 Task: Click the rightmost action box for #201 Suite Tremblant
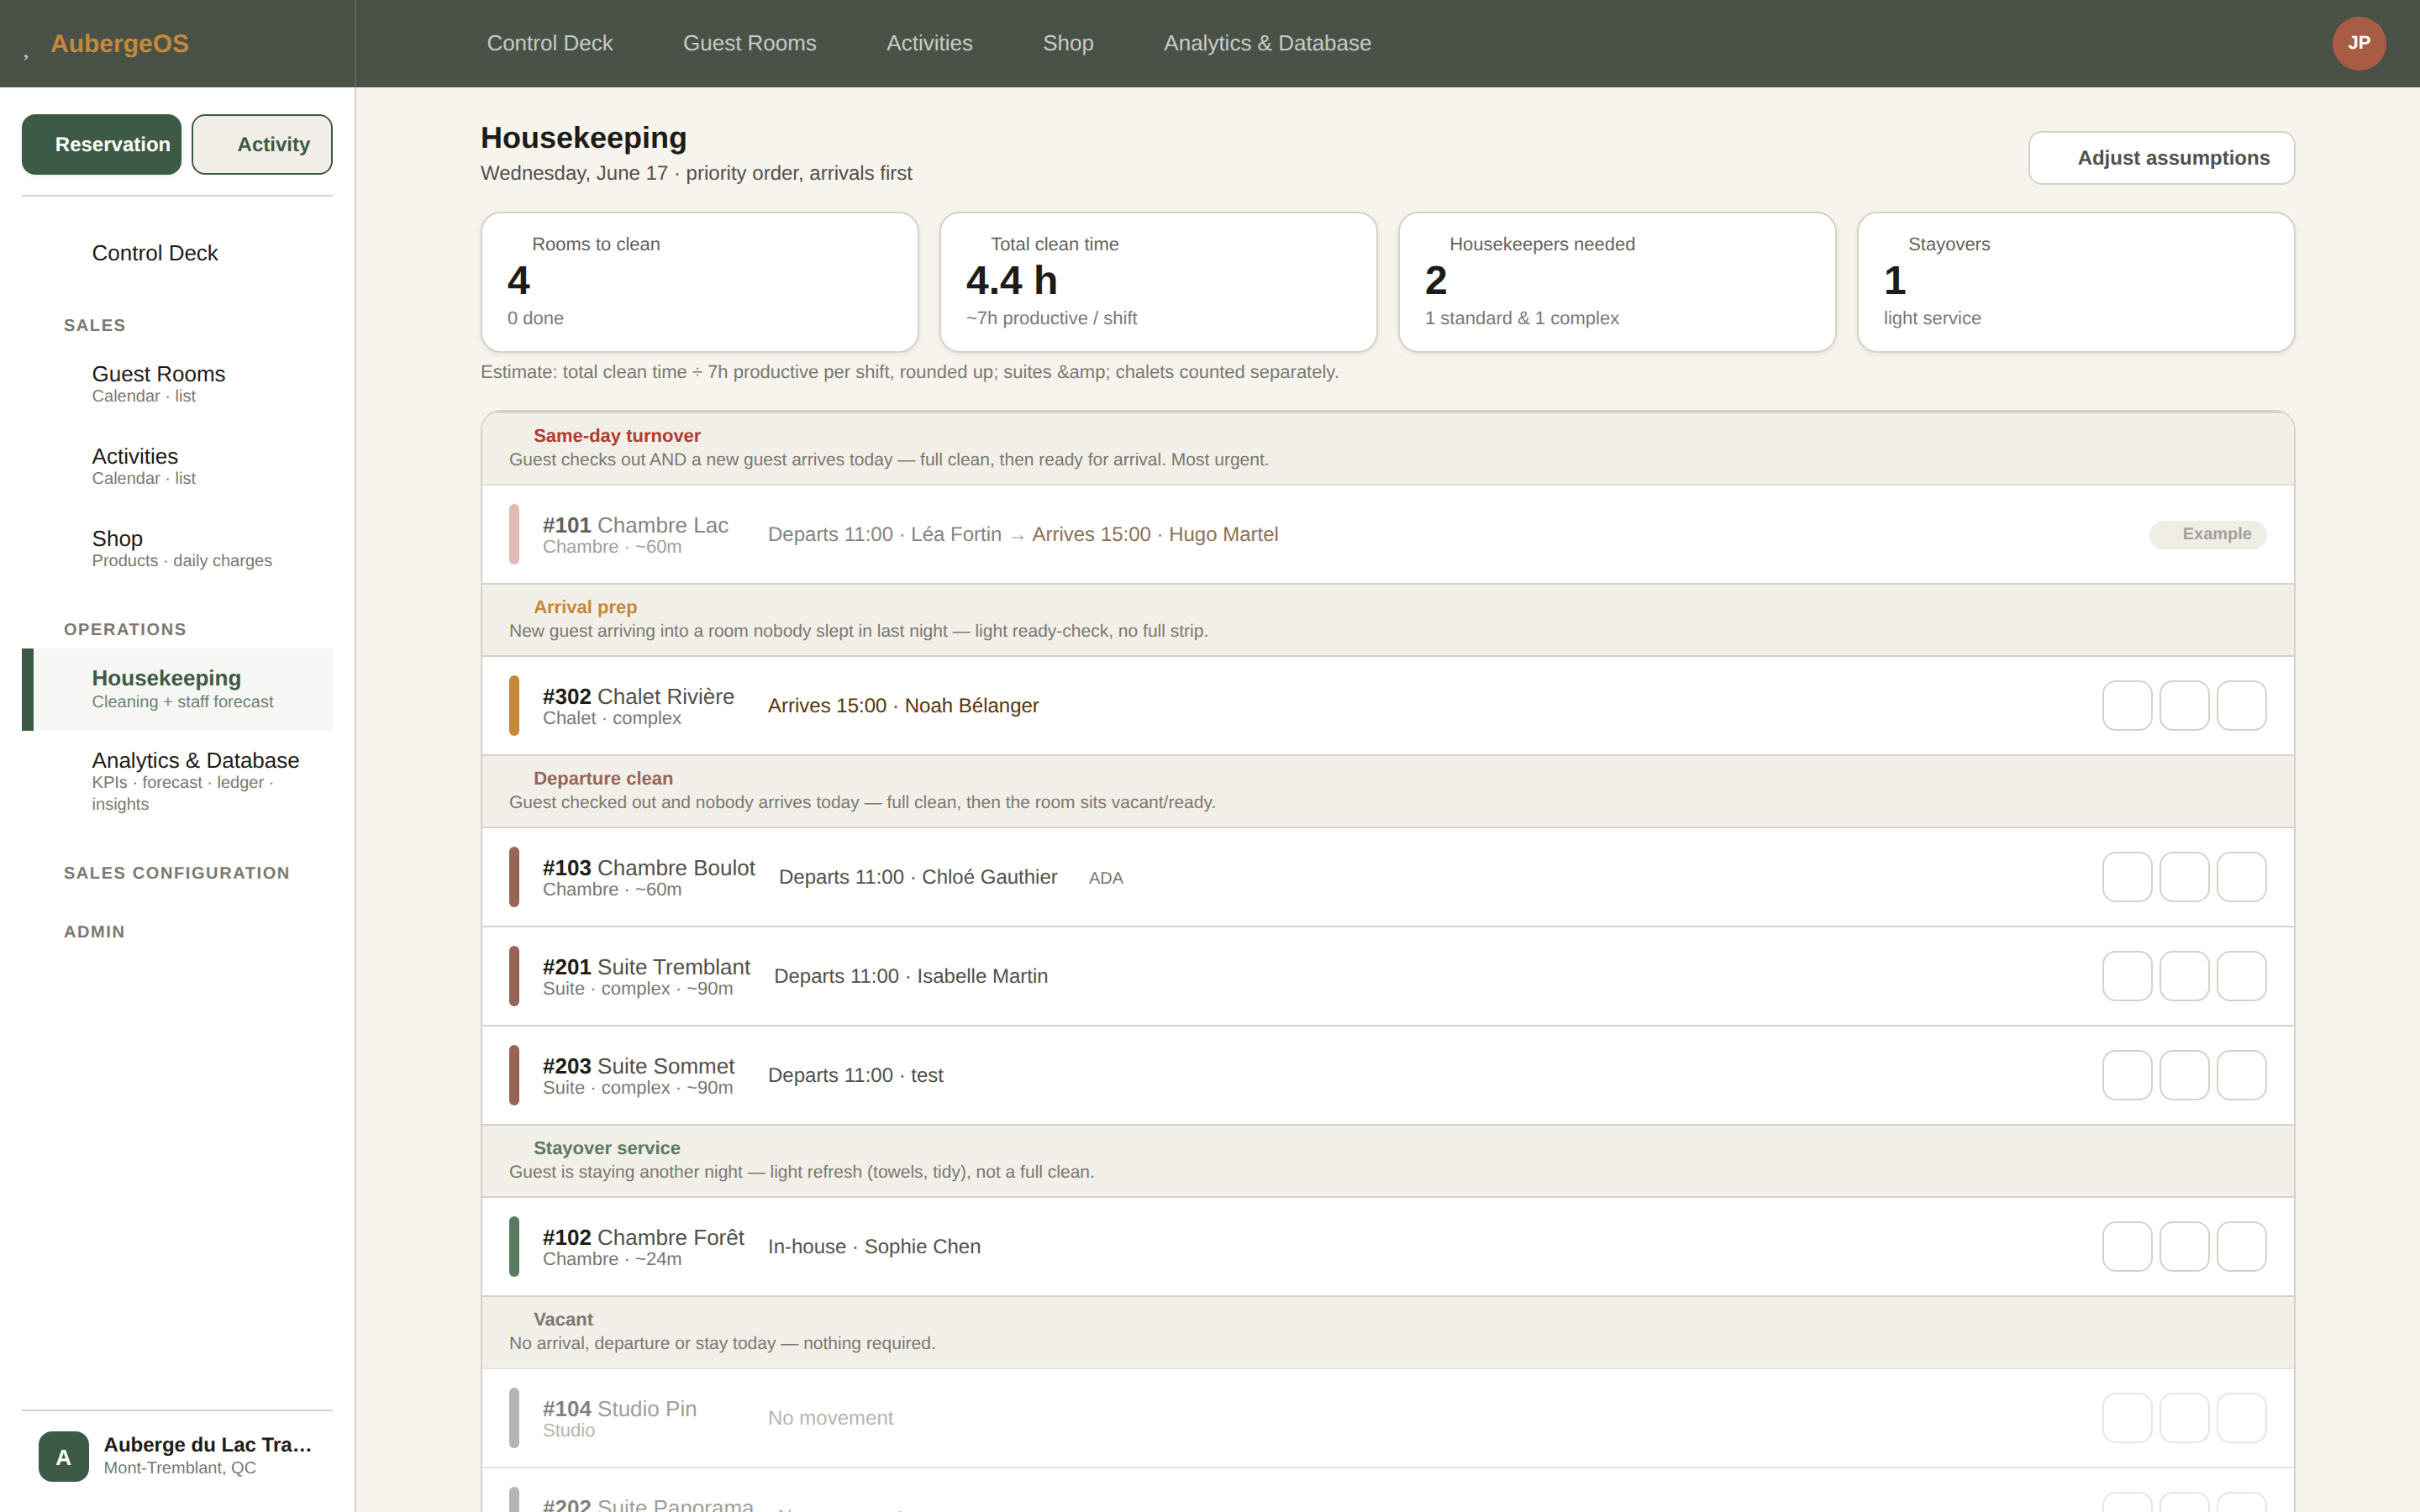tap(2241, 975)
